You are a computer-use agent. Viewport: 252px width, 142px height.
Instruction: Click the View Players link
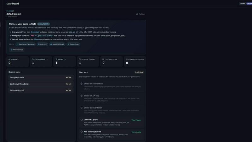(136, 120)
